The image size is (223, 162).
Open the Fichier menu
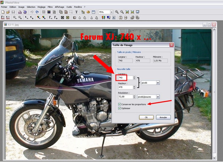pyautogui.click(x=4, y=7)
